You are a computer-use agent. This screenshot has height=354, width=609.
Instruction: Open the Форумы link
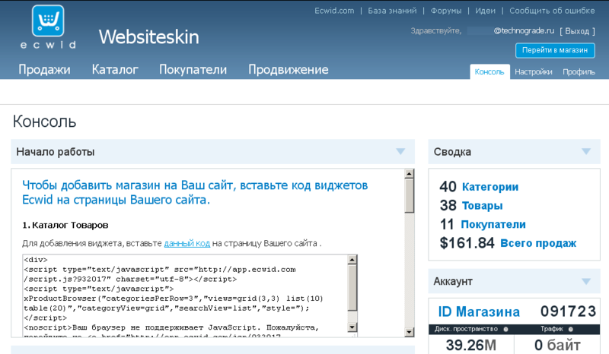click(x=446, y=11)
